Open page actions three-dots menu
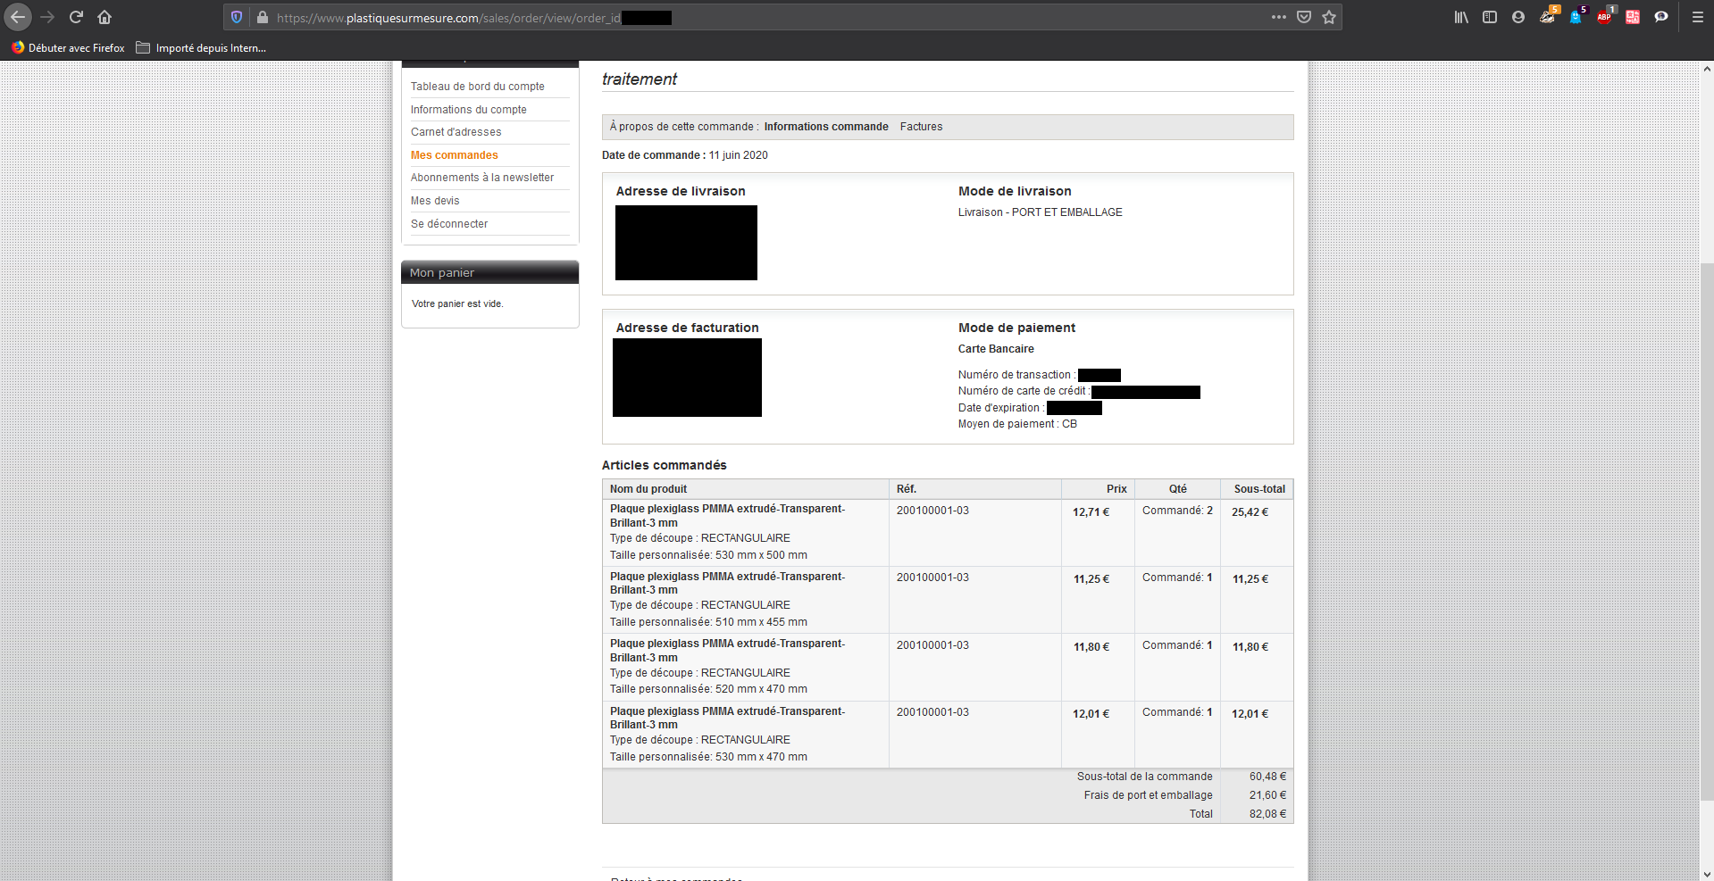Image resolution: width=1714 pixels, height=881 pixels. click(1279, 17)
